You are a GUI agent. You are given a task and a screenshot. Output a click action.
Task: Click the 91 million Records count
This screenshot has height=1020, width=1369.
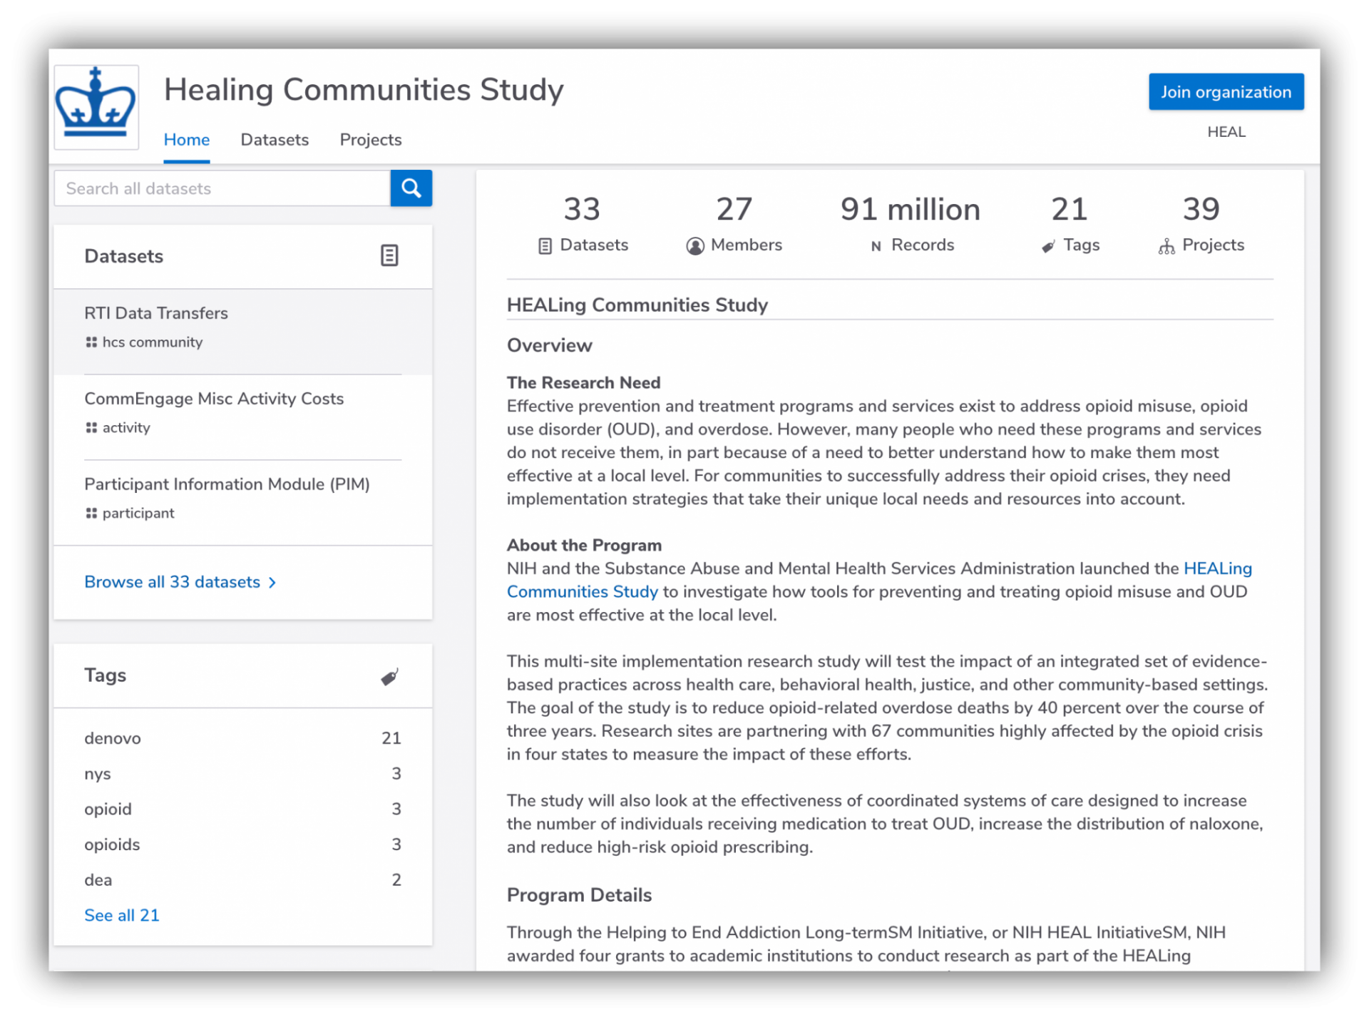911,210
